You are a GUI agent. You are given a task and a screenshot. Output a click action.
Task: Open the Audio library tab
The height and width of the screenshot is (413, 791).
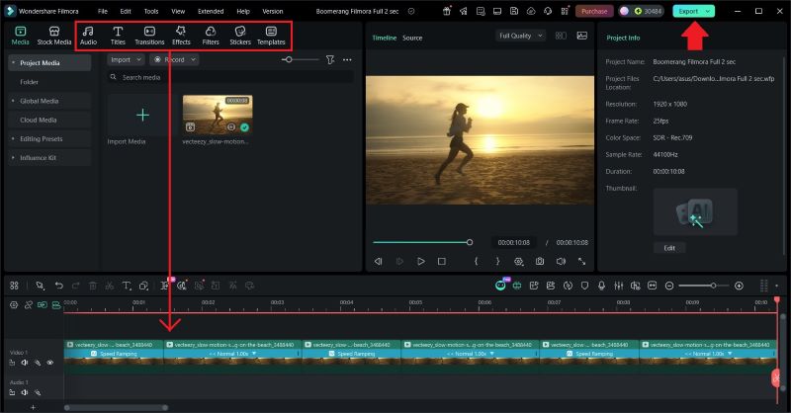pyautogui.click(x=88, y=36)
